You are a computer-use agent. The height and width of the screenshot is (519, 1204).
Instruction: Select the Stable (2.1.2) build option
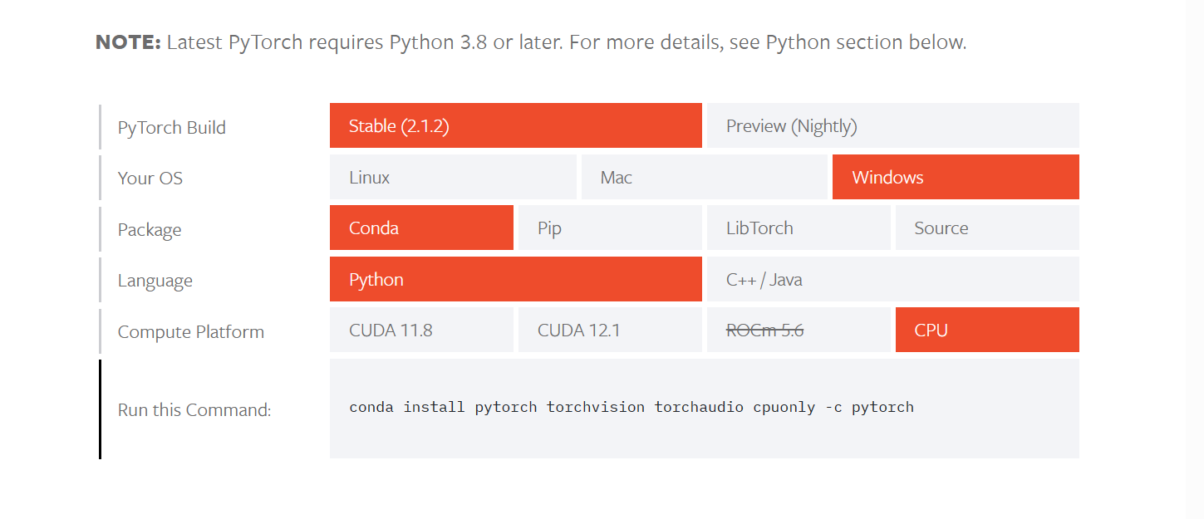516,125
